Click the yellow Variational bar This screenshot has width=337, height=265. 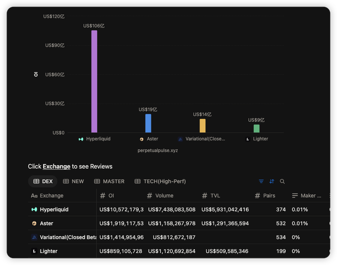click(x=203, y=126)
